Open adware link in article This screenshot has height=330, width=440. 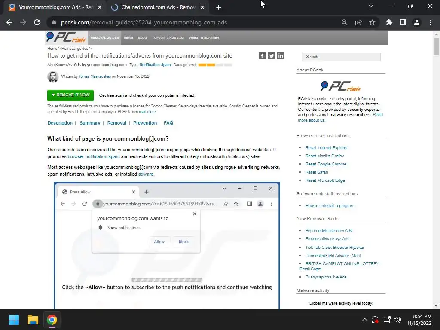click(146, 174)
